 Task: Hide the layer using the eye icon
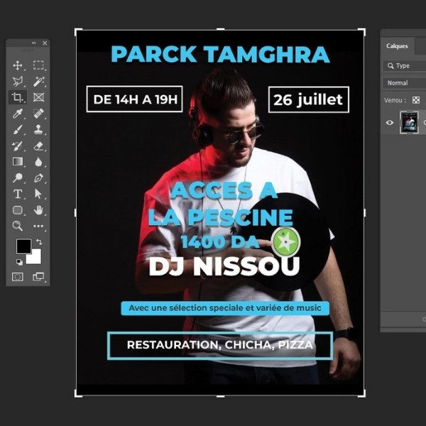pyautogui.click(x=389, y=122)
